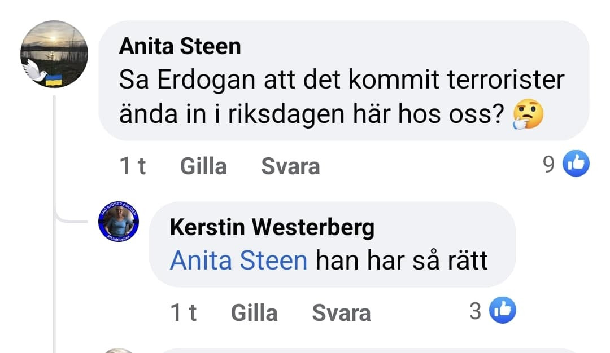This screenshot has width=610, height=353.
Task: Click the timestamp under Kerstin Westerberg's reply
Action: tap(184, 312)
